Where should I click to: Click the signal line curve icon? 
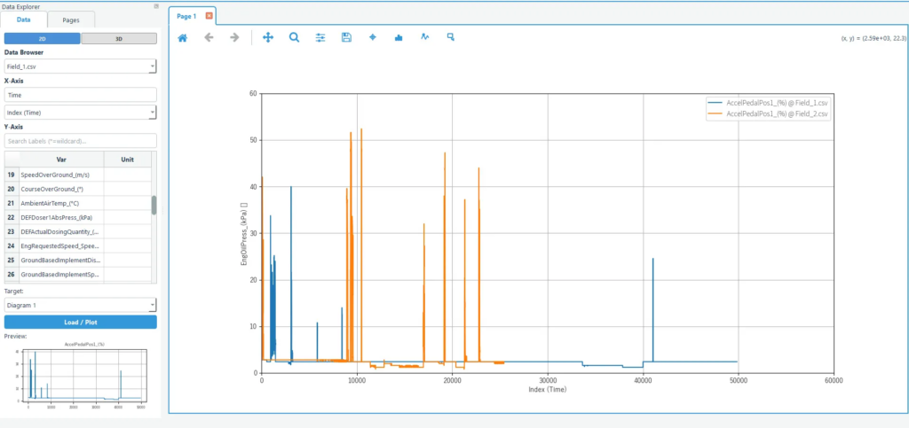(425, 38)
